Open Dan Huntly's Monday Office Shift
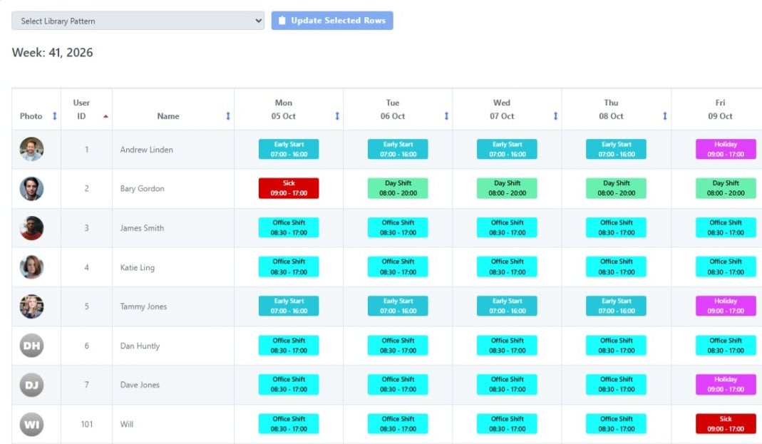The image size is (762, 444). pyautogui.click(x=289, y=346)
